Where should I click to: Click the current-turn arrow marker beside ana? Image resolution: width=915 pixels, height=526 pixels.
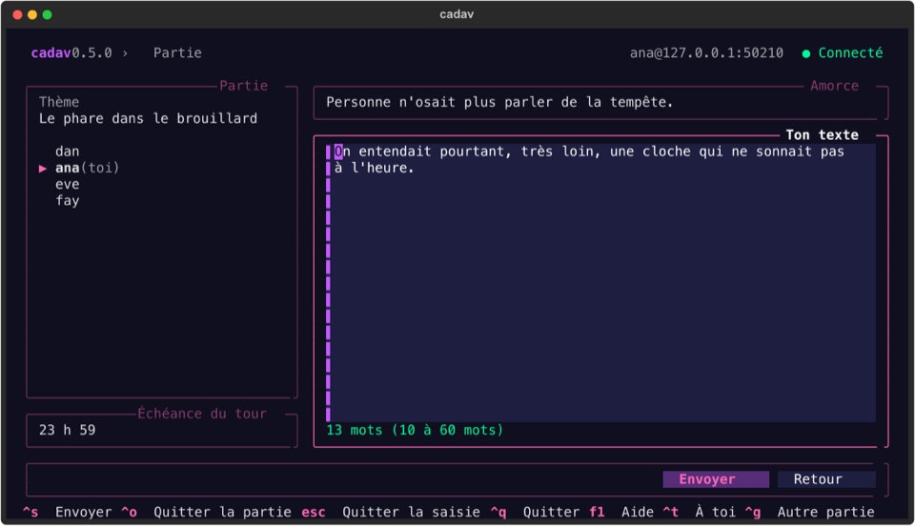[x=43, y=169]
